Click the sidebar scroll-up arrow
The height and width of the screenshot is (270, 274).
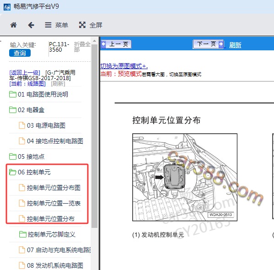tap(94, 41)
